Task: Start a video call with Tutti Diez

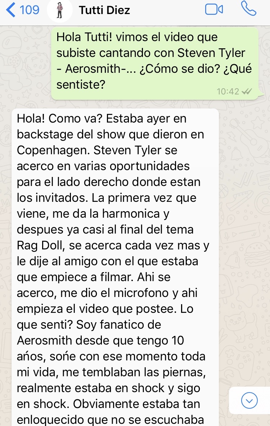Action: click(214, 10)
